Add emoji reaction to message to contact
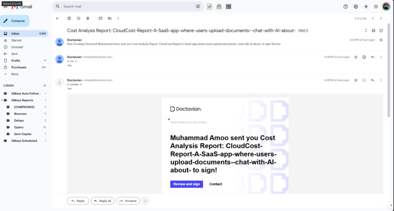 coord(364,80)
